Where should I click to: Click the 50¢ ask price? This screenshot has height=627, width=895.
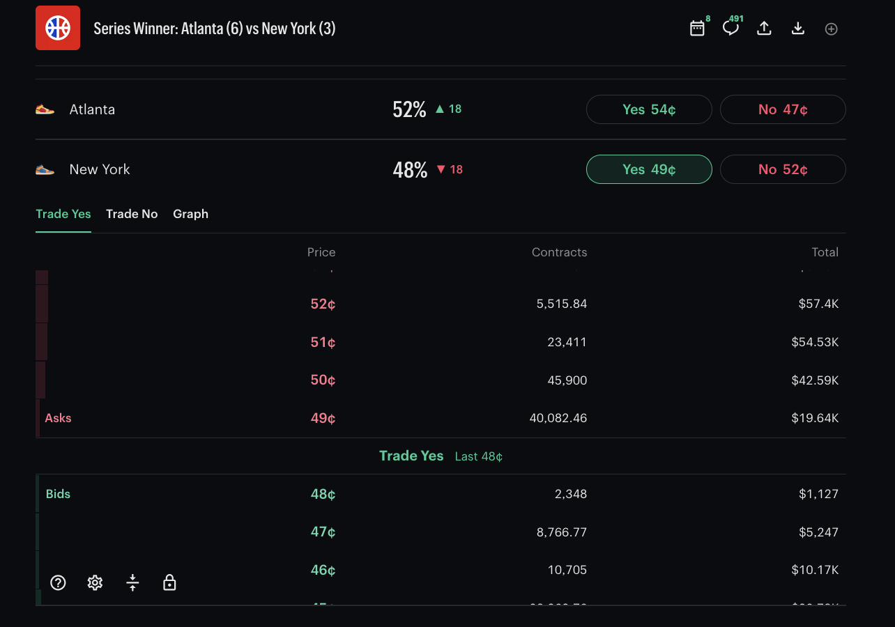coord(323,380)
